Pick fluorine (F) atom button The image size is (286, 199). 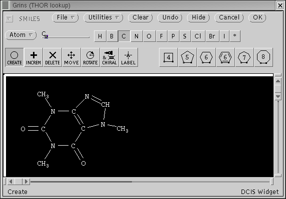tap(161, 36)
